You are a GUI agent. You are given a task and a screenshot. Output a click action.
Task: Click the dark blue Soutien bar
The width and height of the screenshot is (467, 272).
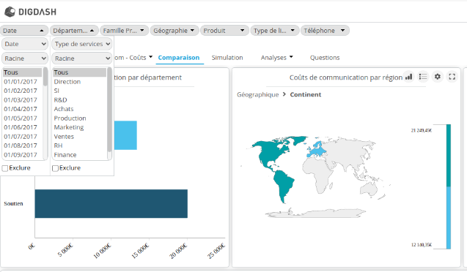pos(111,204)
